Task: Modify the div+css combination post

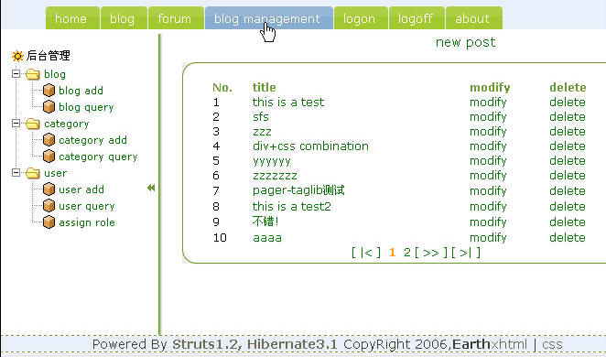Action: (488, 146)
